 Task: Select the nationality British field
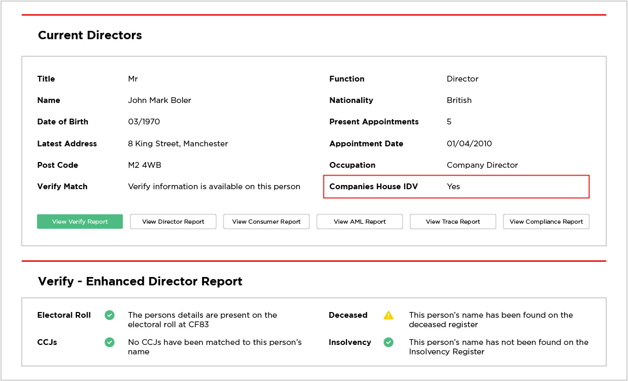(x=459, y=100)
